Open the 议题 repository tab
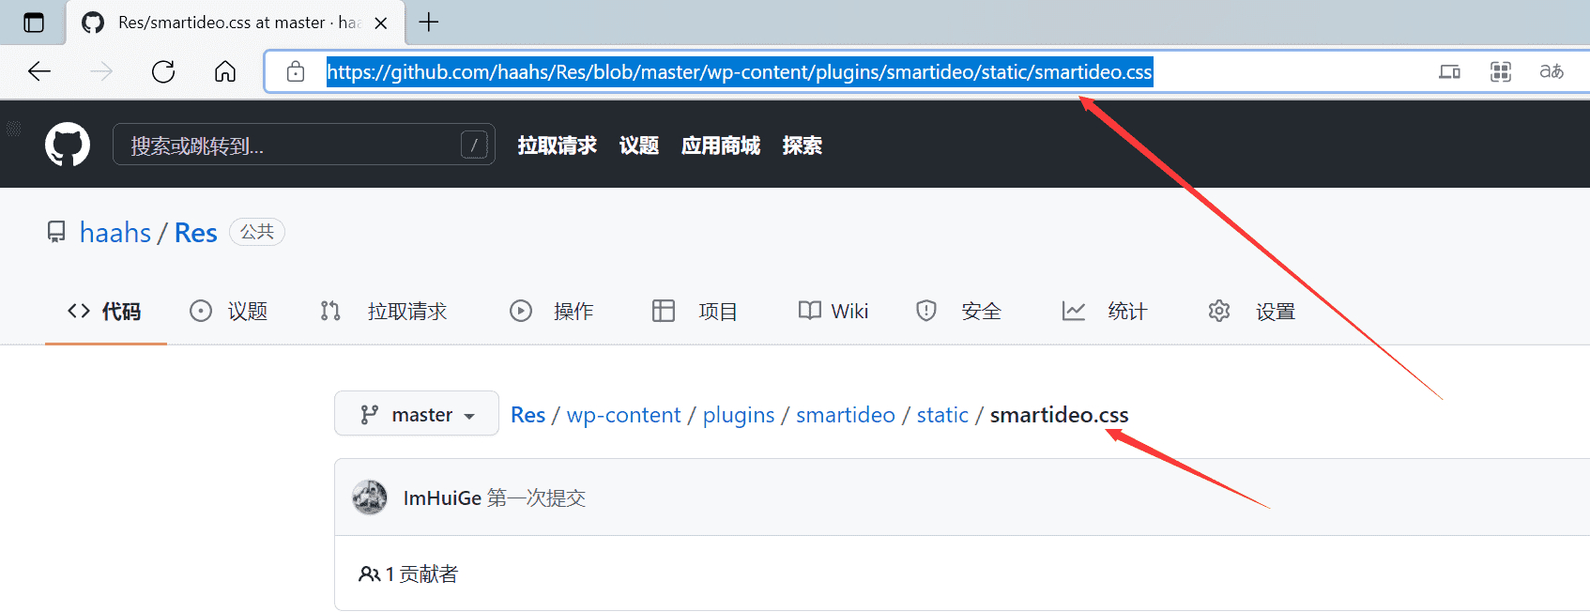1590x612 pixels. [229, 312]
